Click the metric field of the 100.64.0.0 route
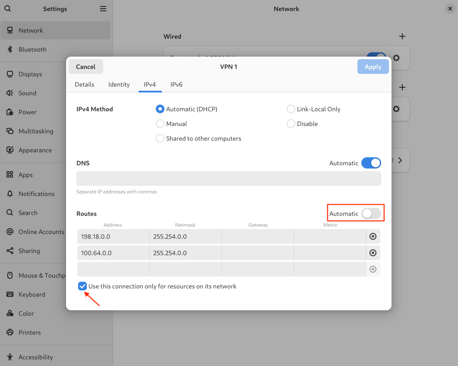 coord(330,253)
